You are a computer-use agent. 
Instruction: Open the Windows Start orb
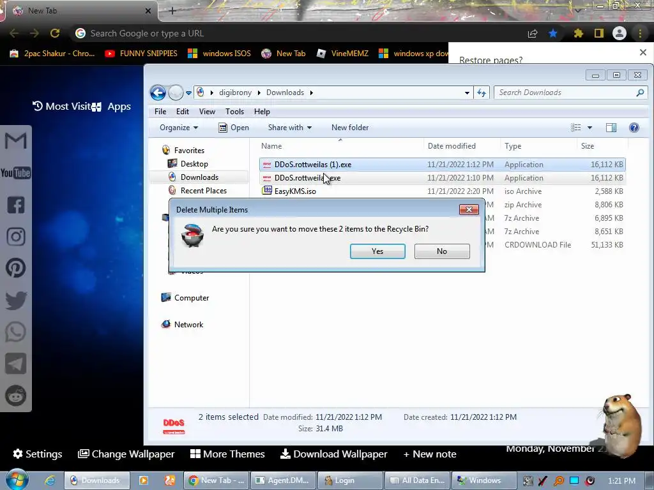[17, 480]
